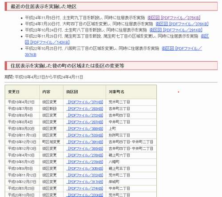
Task: Open 街区図 PDF link for 土生町八丁目
Action: pyautogui.click(x=176, y=30)
